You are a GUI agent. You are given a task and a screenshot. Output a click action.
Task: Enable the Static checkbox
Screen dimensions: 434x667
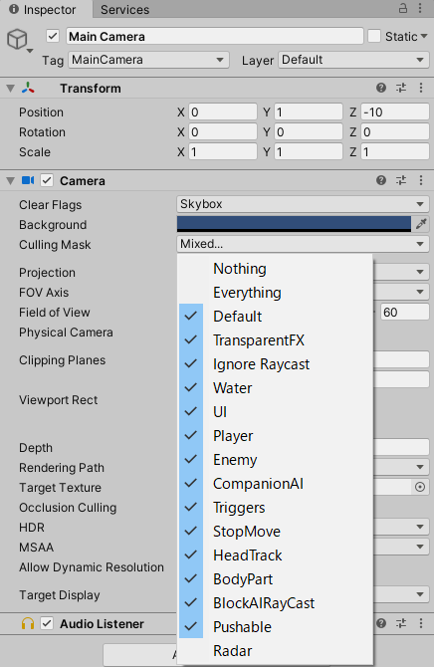pos(374,36)
